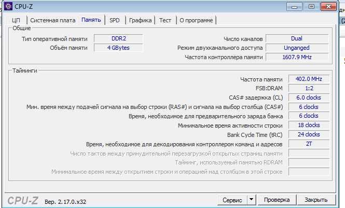Select the Память tab
The height and width of the screenshot is (208, 345).
(x=91, y=20)
